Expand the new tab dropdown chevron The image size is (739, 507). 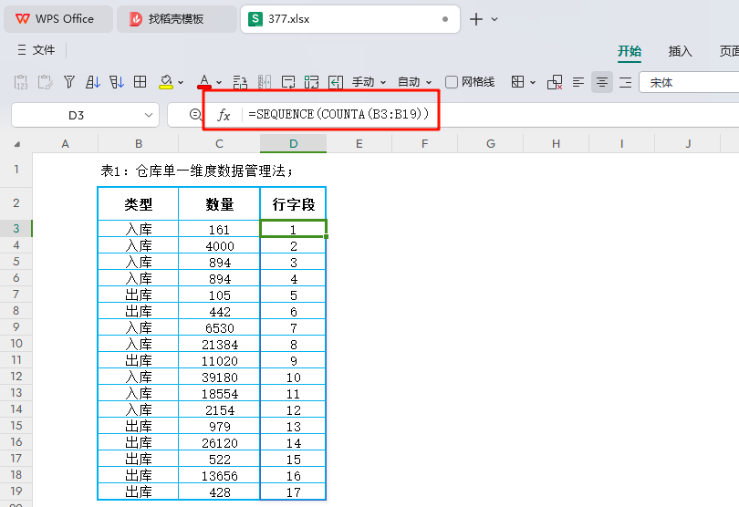coord(494,19)
